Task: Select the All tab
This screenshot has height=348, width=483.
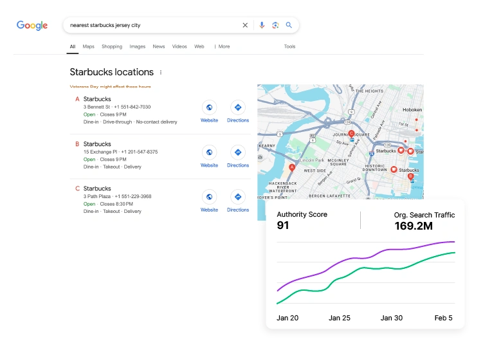Action: click(73, 46)
